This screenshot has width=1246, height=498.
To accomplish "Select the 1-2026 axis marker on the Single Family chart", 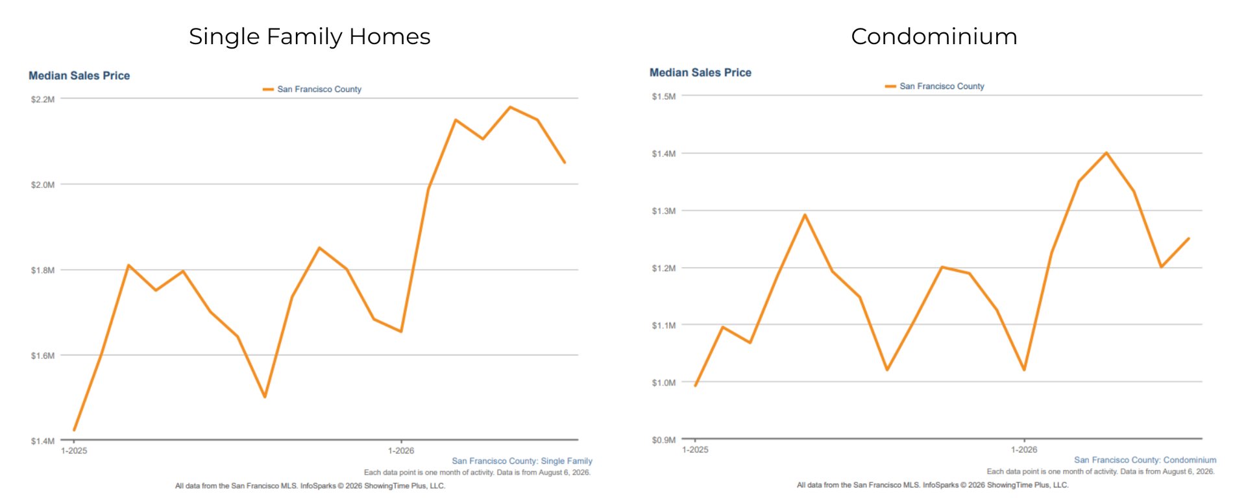I will point(401,451).
